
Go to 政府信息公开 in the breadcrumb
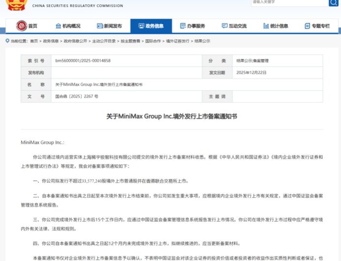click(75, 41)
